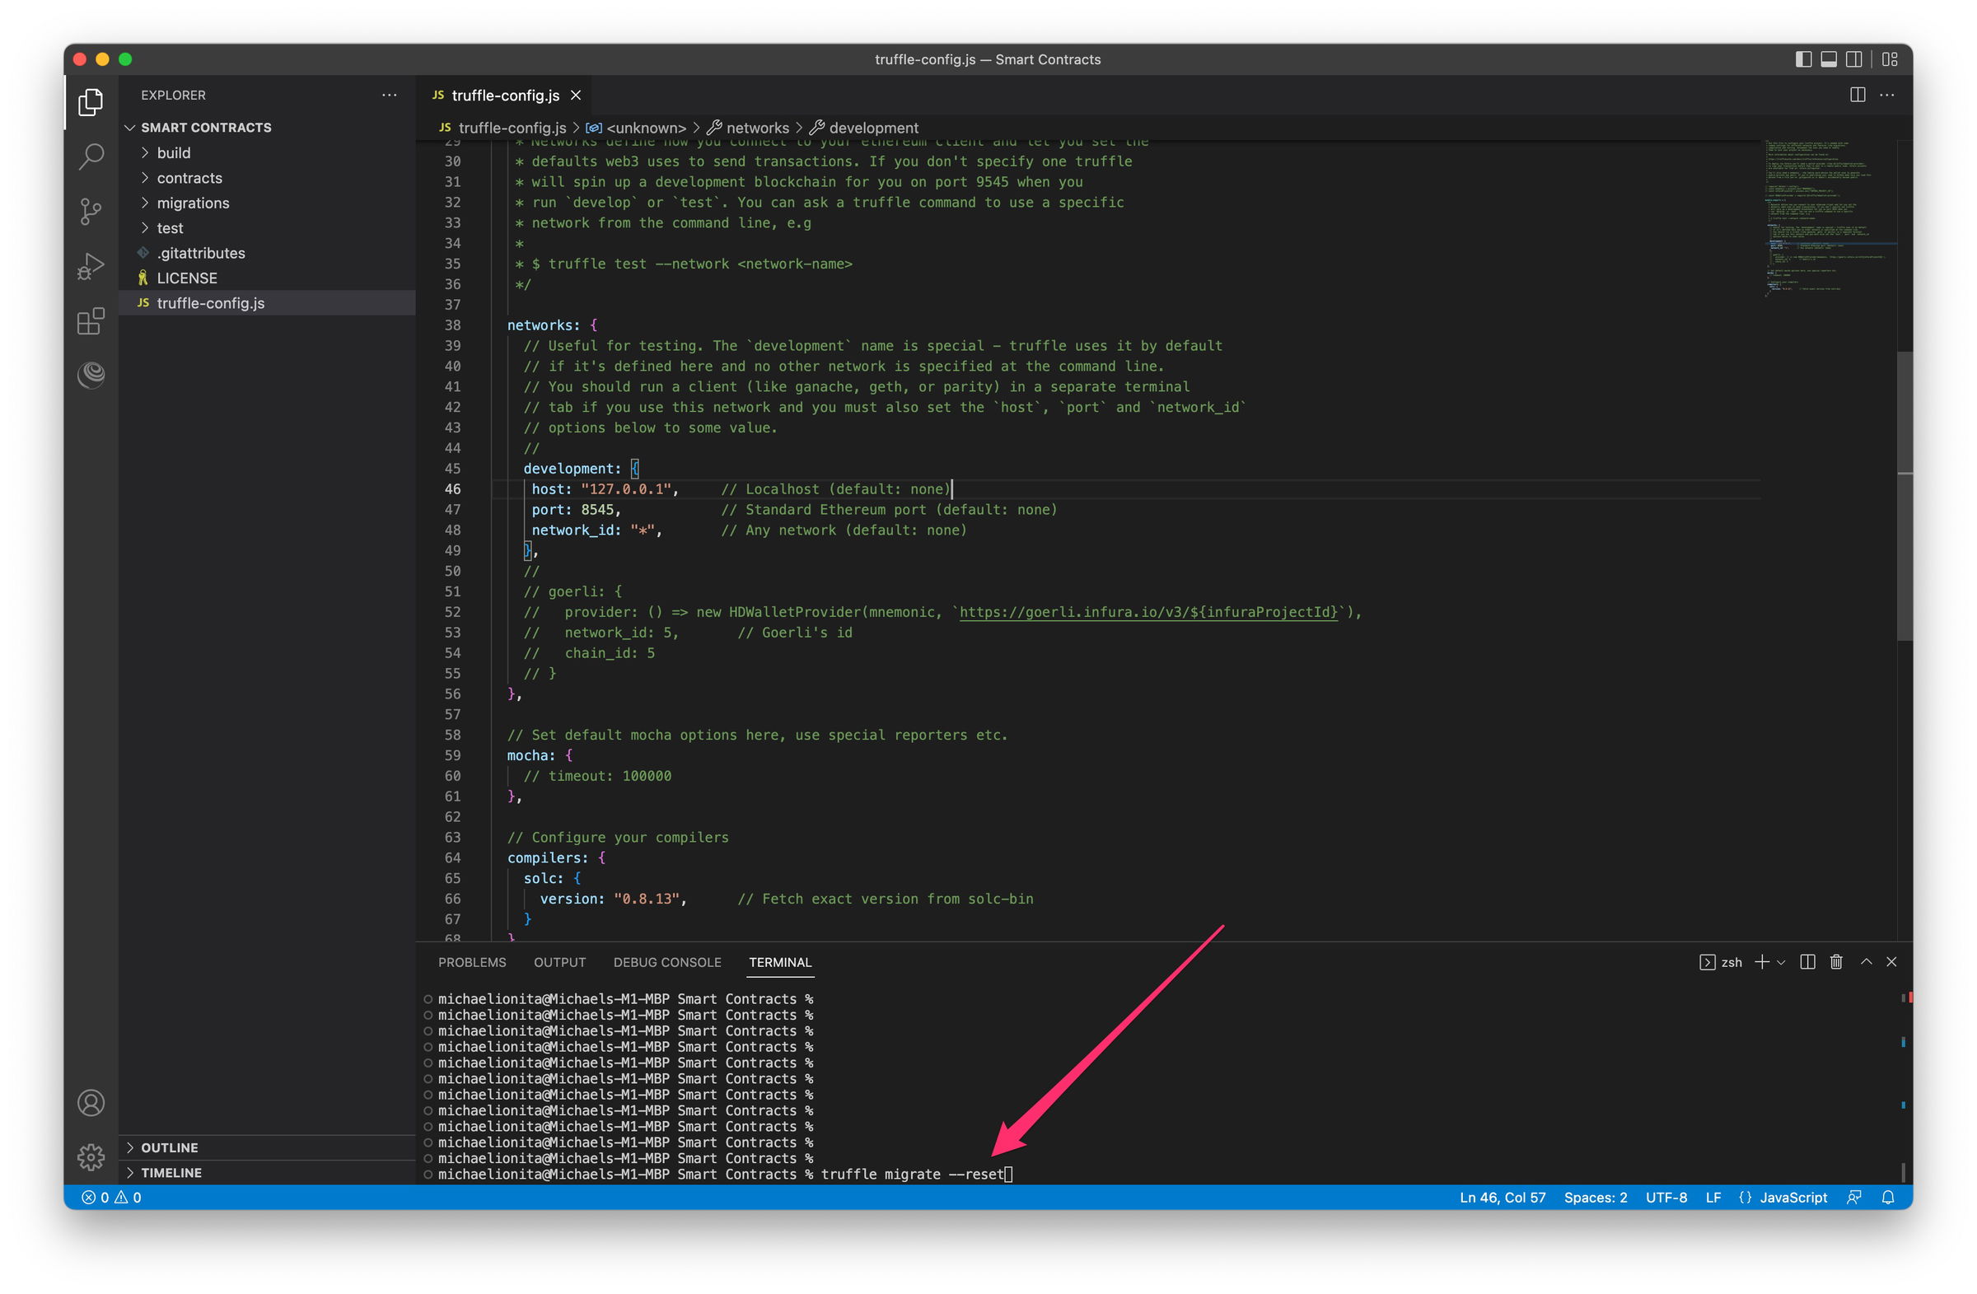Split the editor to the right
Image resolution: width=1977 pixels, height=1294 pixels.
[1858, 95]
